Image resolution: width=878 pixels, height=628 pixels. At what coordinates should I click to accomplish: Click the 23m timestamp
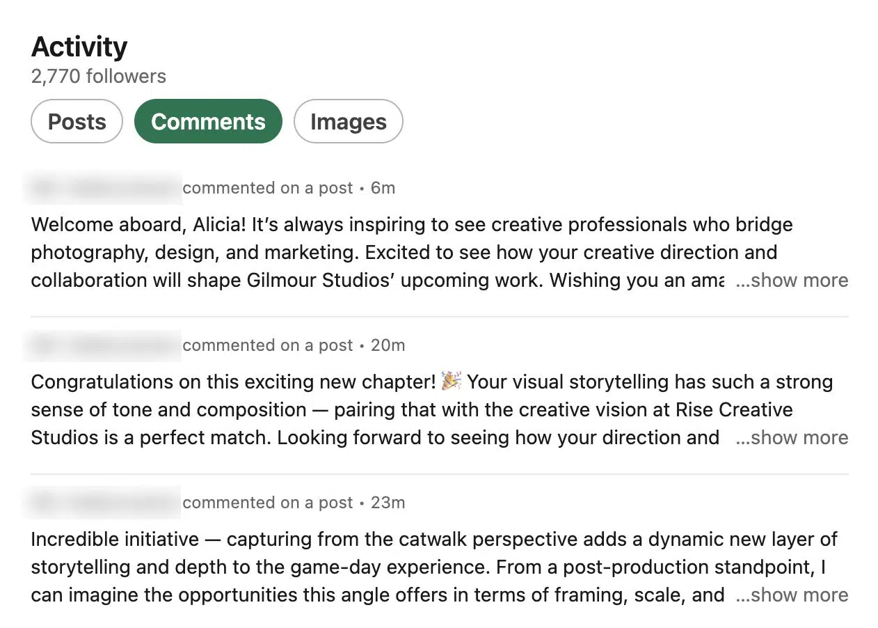pyautogui.click(x=388, y=503)
